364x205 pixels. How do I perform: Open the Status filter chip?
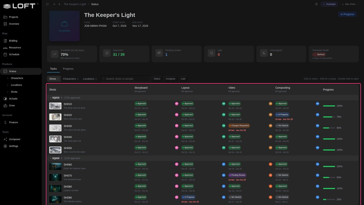157,79
